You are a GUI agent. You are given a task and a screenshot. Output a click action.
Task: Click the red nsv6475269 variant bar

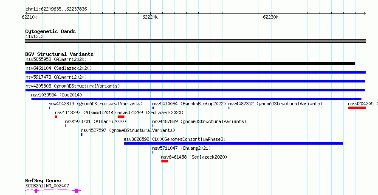(x=121, y=117)
